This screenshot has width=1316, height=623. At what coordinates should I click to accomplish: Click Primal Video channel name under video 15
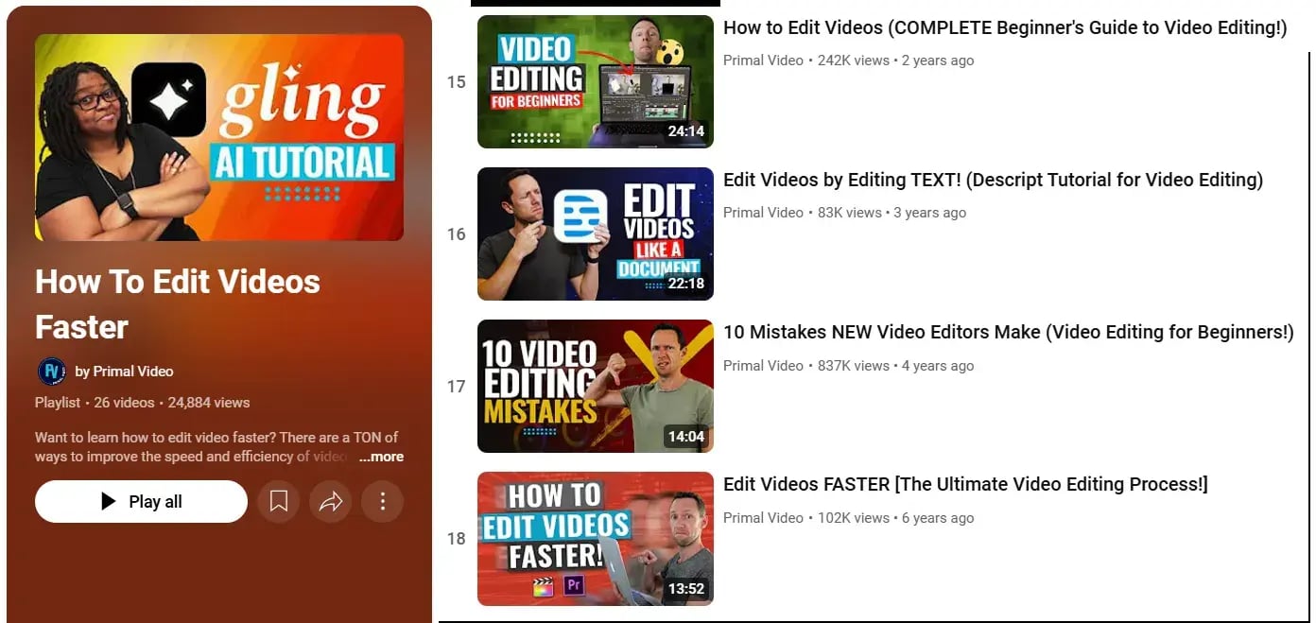pyautogui.click(x=763, y=61)
